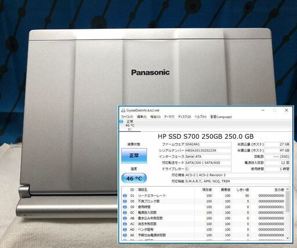Image resolution: width=297 pixels, height=248 pixels.
Task: Open the 機能(U) menu
Action: pyautogui.click(x=155, y=117)
